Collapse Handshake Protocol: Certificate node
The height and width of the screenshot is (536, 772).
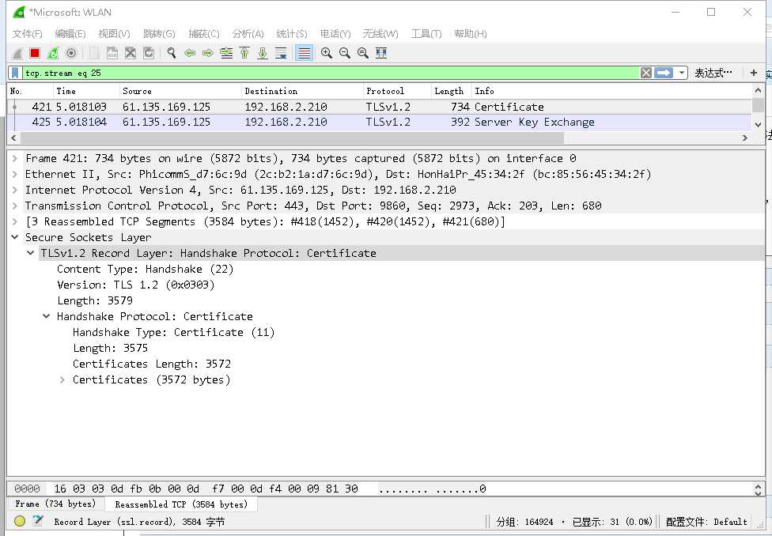coord(47,316)
